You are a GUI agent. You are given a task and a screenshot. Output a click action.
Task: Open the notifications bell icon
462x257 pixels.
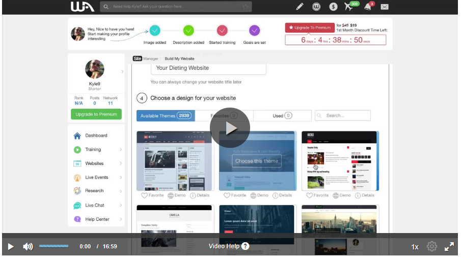368,7
